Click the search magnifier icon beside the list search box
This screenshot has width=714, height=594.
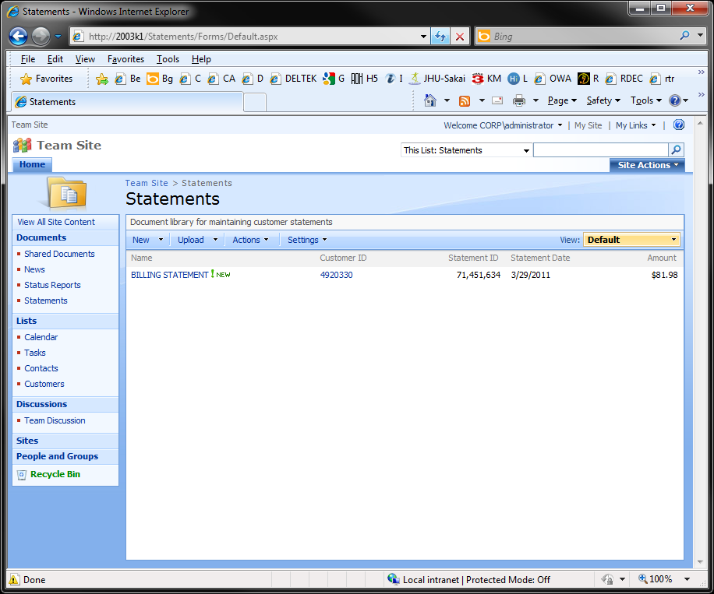click(x=675, y=149)
